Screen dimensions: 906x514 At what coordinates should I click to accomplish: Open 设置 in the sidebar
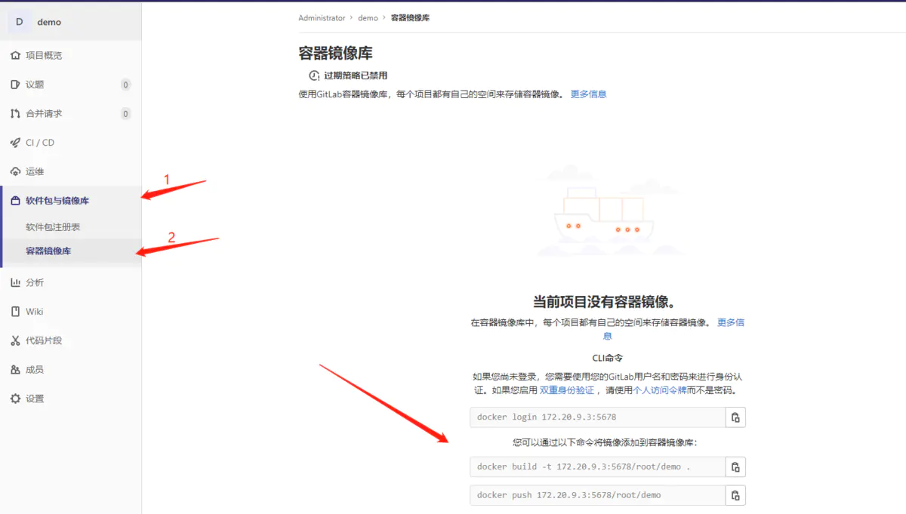click(x=35, y=399)
